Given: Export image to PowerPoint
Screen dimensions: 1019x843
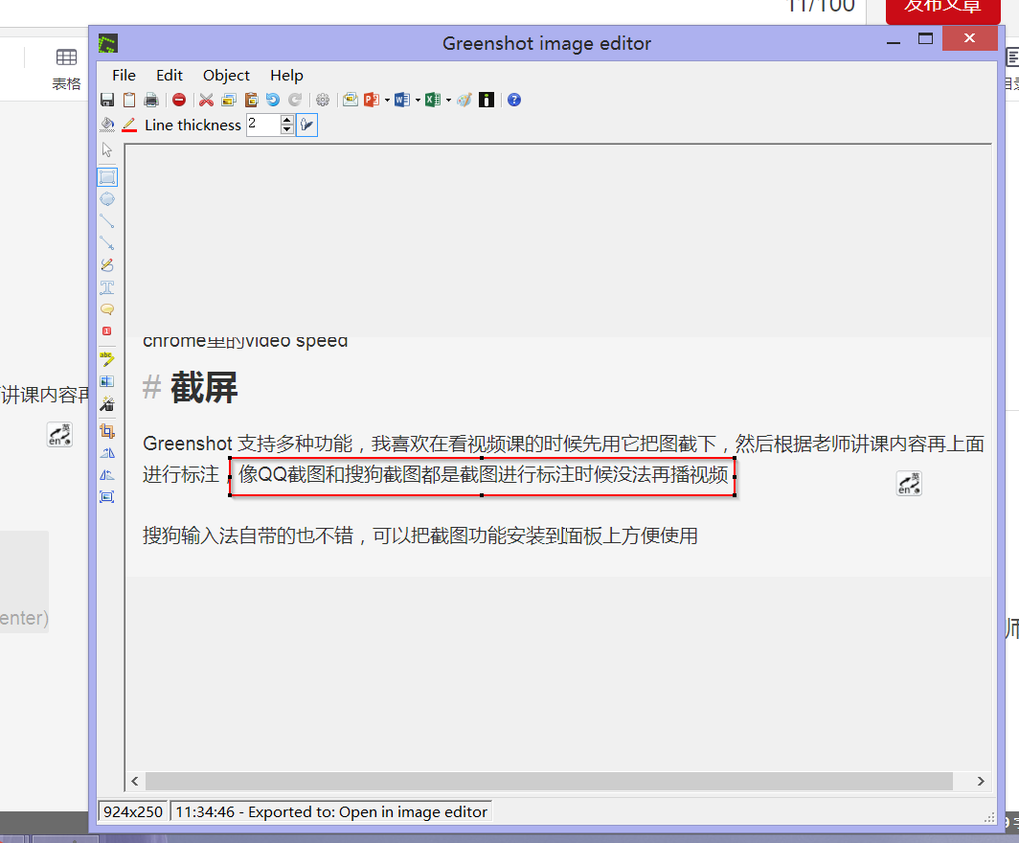Looking at the screenshot, I should click(372, 100).
